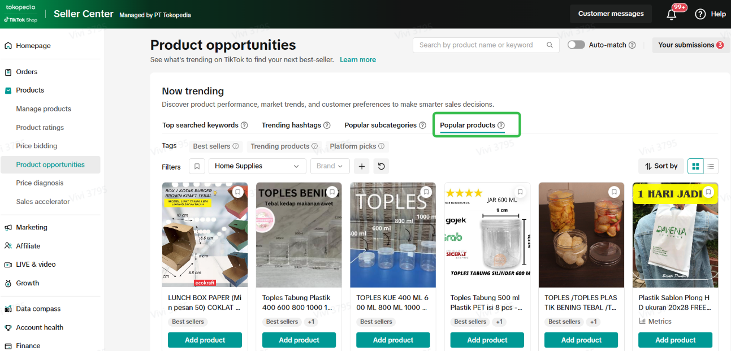This screenshot has height=351, width=731.
Task: Open the Sort by menu
Action: click(661, 166)
